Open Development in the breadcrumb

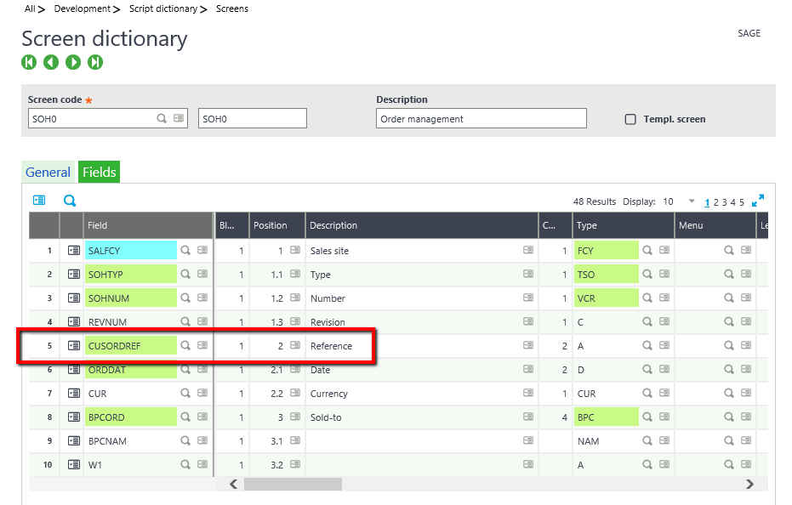coord(83,9)
